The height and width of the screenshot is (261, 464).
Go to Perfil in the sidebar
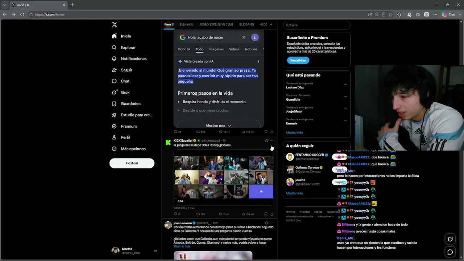[x=121, y=137]
